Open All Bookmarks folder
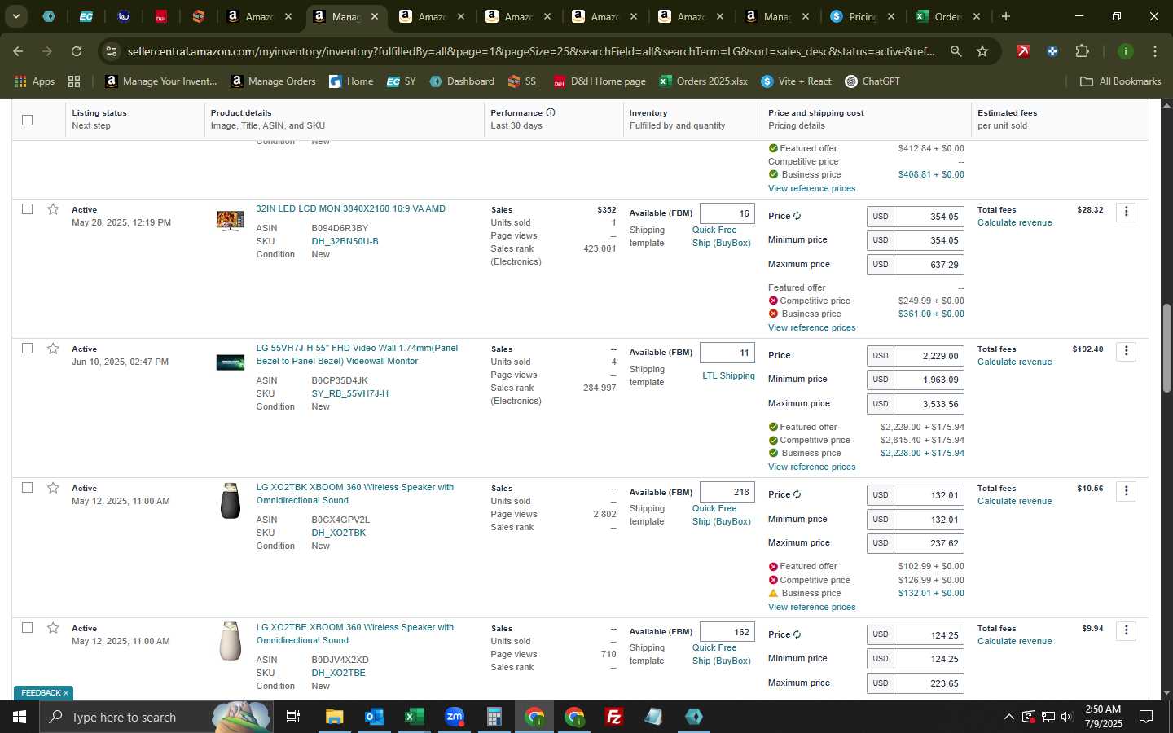Viewport: 1173px width, 733px height. point(1120,81)
